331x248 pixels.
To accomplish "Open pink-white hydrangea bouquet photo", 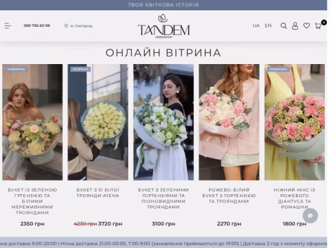I will (229, 122).
